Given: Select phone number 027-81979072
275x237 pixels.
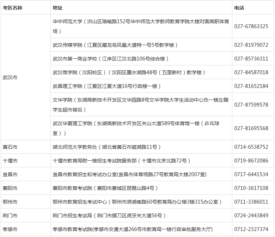Looking at the screenshot, I should coord(251,45).
